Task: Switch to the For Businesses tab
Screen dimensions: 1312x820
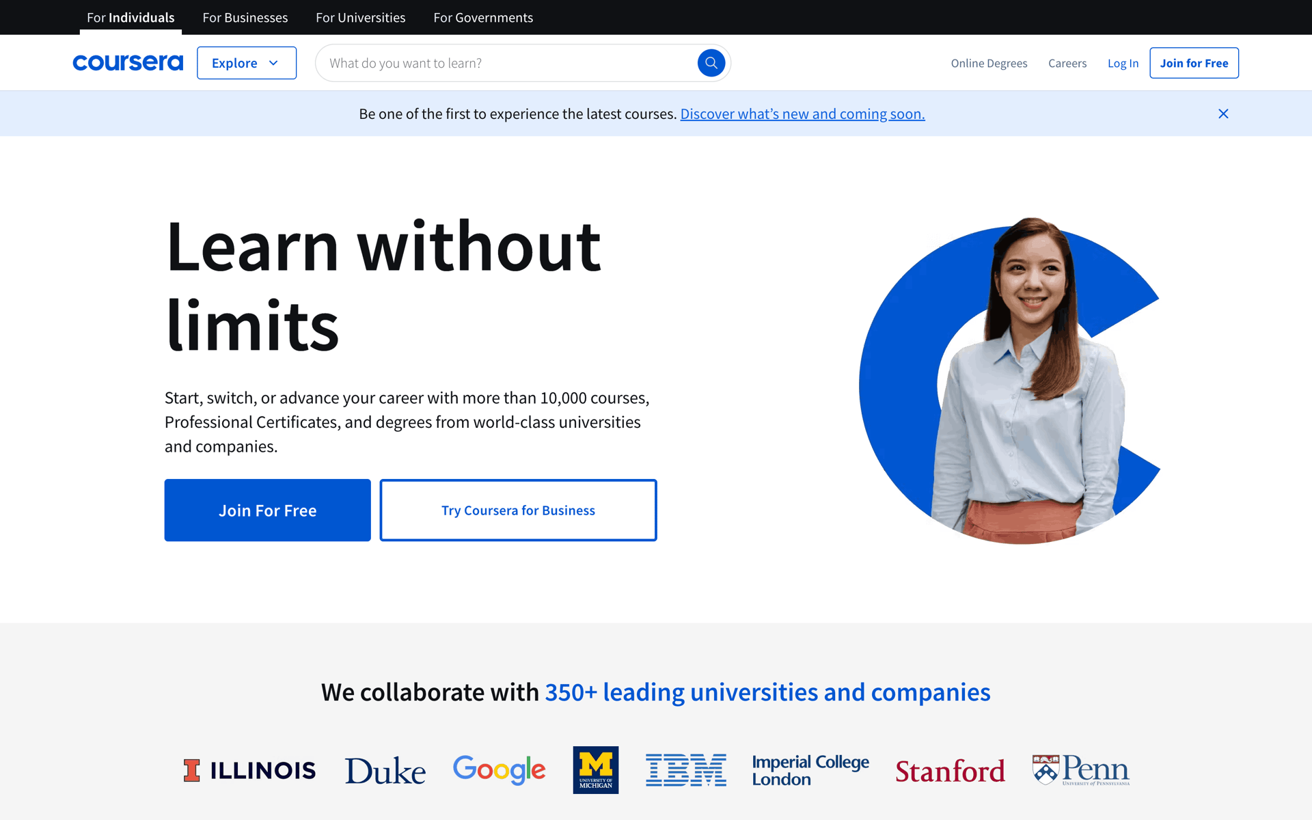Action: click(x=245, y=18)
